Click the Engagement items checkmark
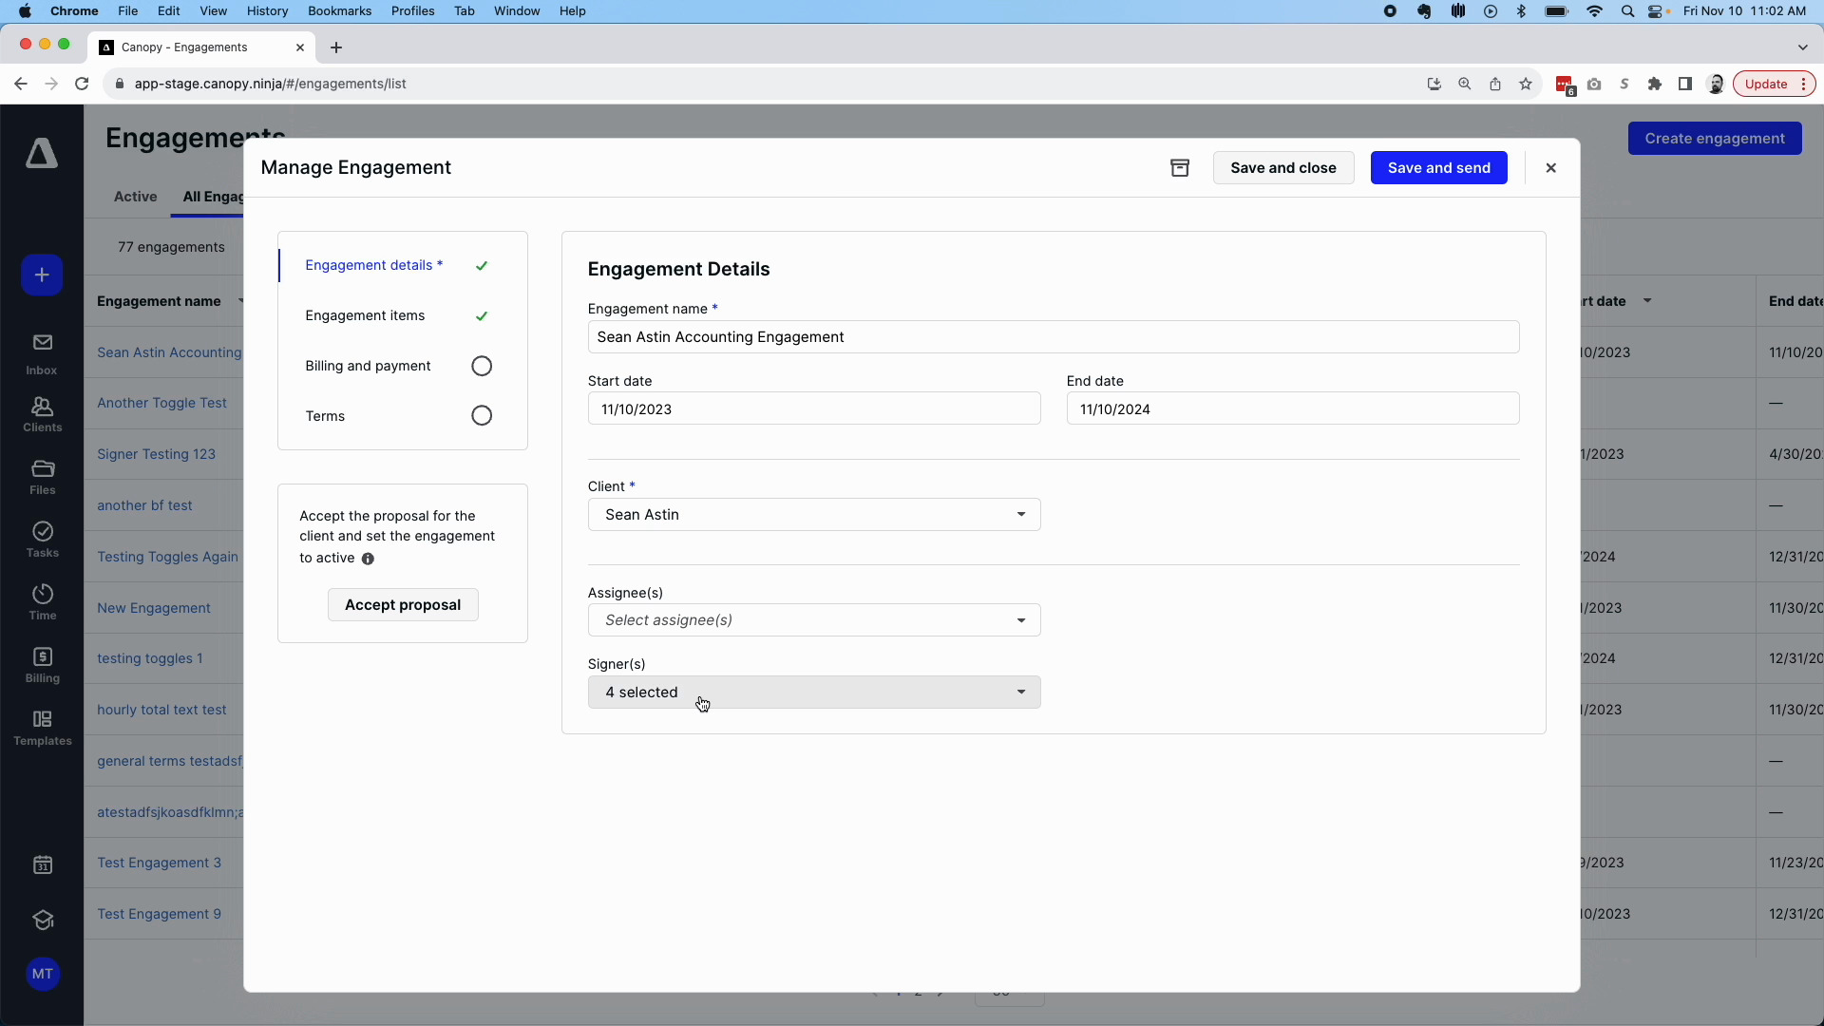Image resolution: width=1824 pixels, height=1026 pixels. 482,316
